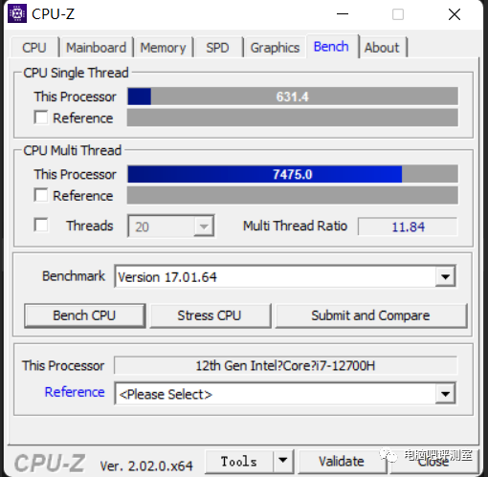Screen dimensions: 488x477
Task: Show the About tab
Action: pyautogui.click(x=382, y=48)
